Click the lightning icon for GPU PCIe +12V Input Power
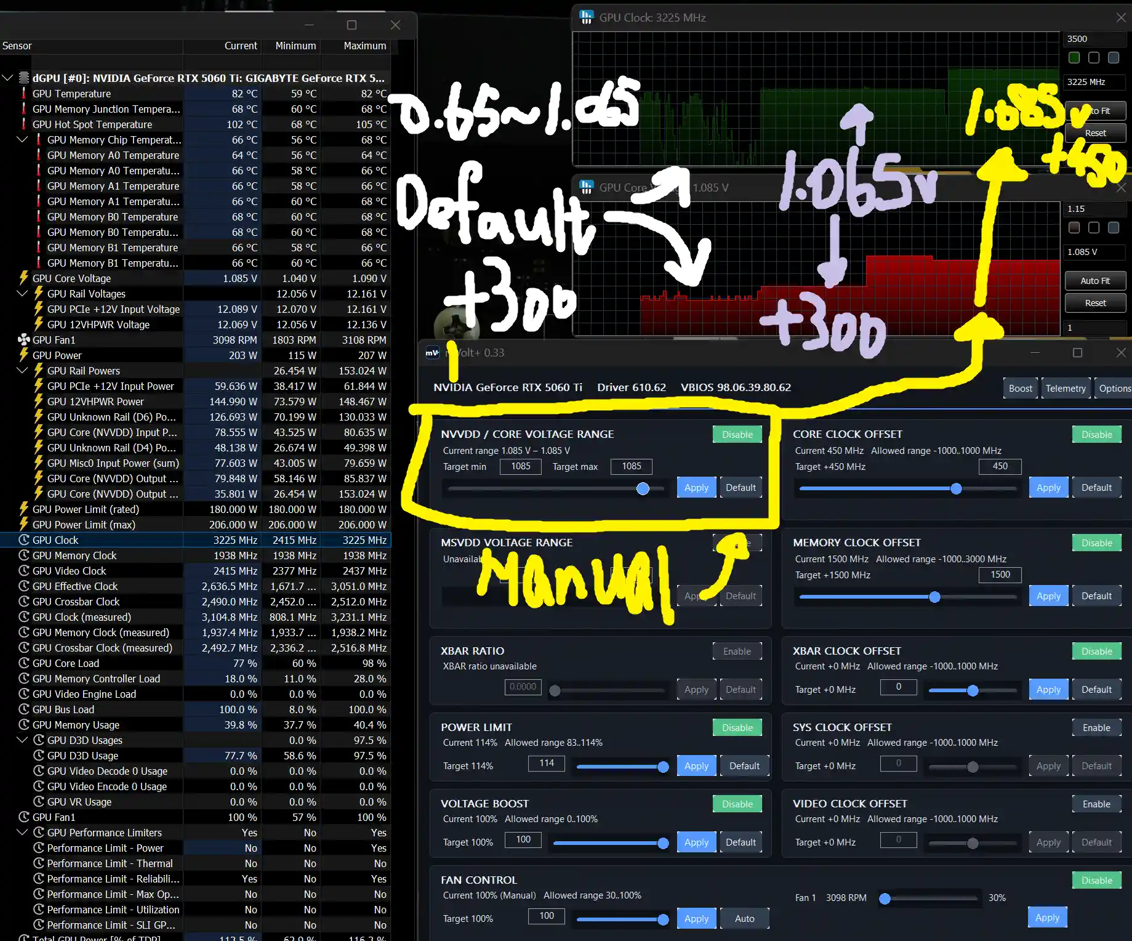This screenshot has width=1132, height=941. point(39,386)
